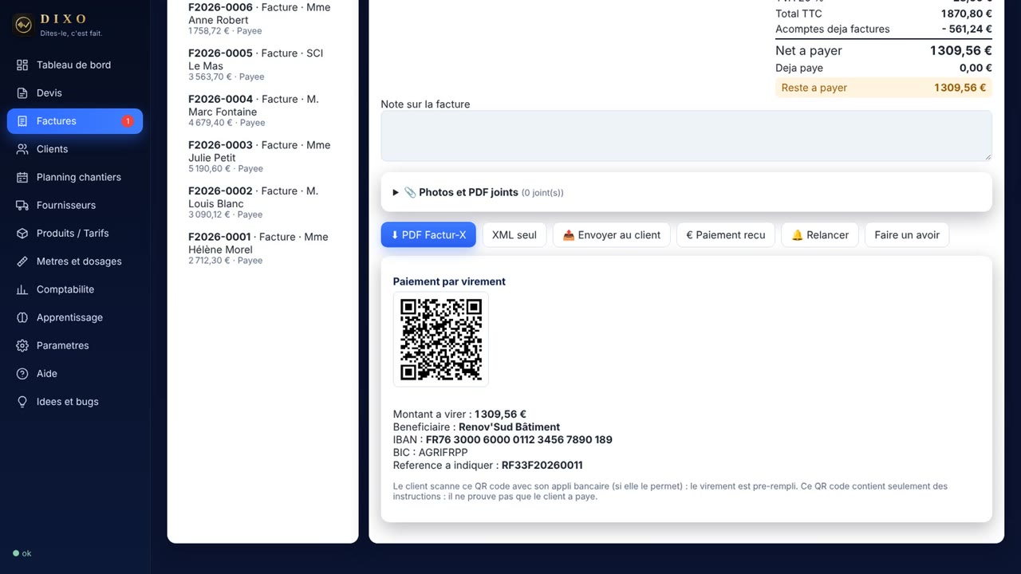Expand Photos et PDF joints section
Image resolution: width=1021 pixels, height=574 pixels.
click(x=686, y=192)
